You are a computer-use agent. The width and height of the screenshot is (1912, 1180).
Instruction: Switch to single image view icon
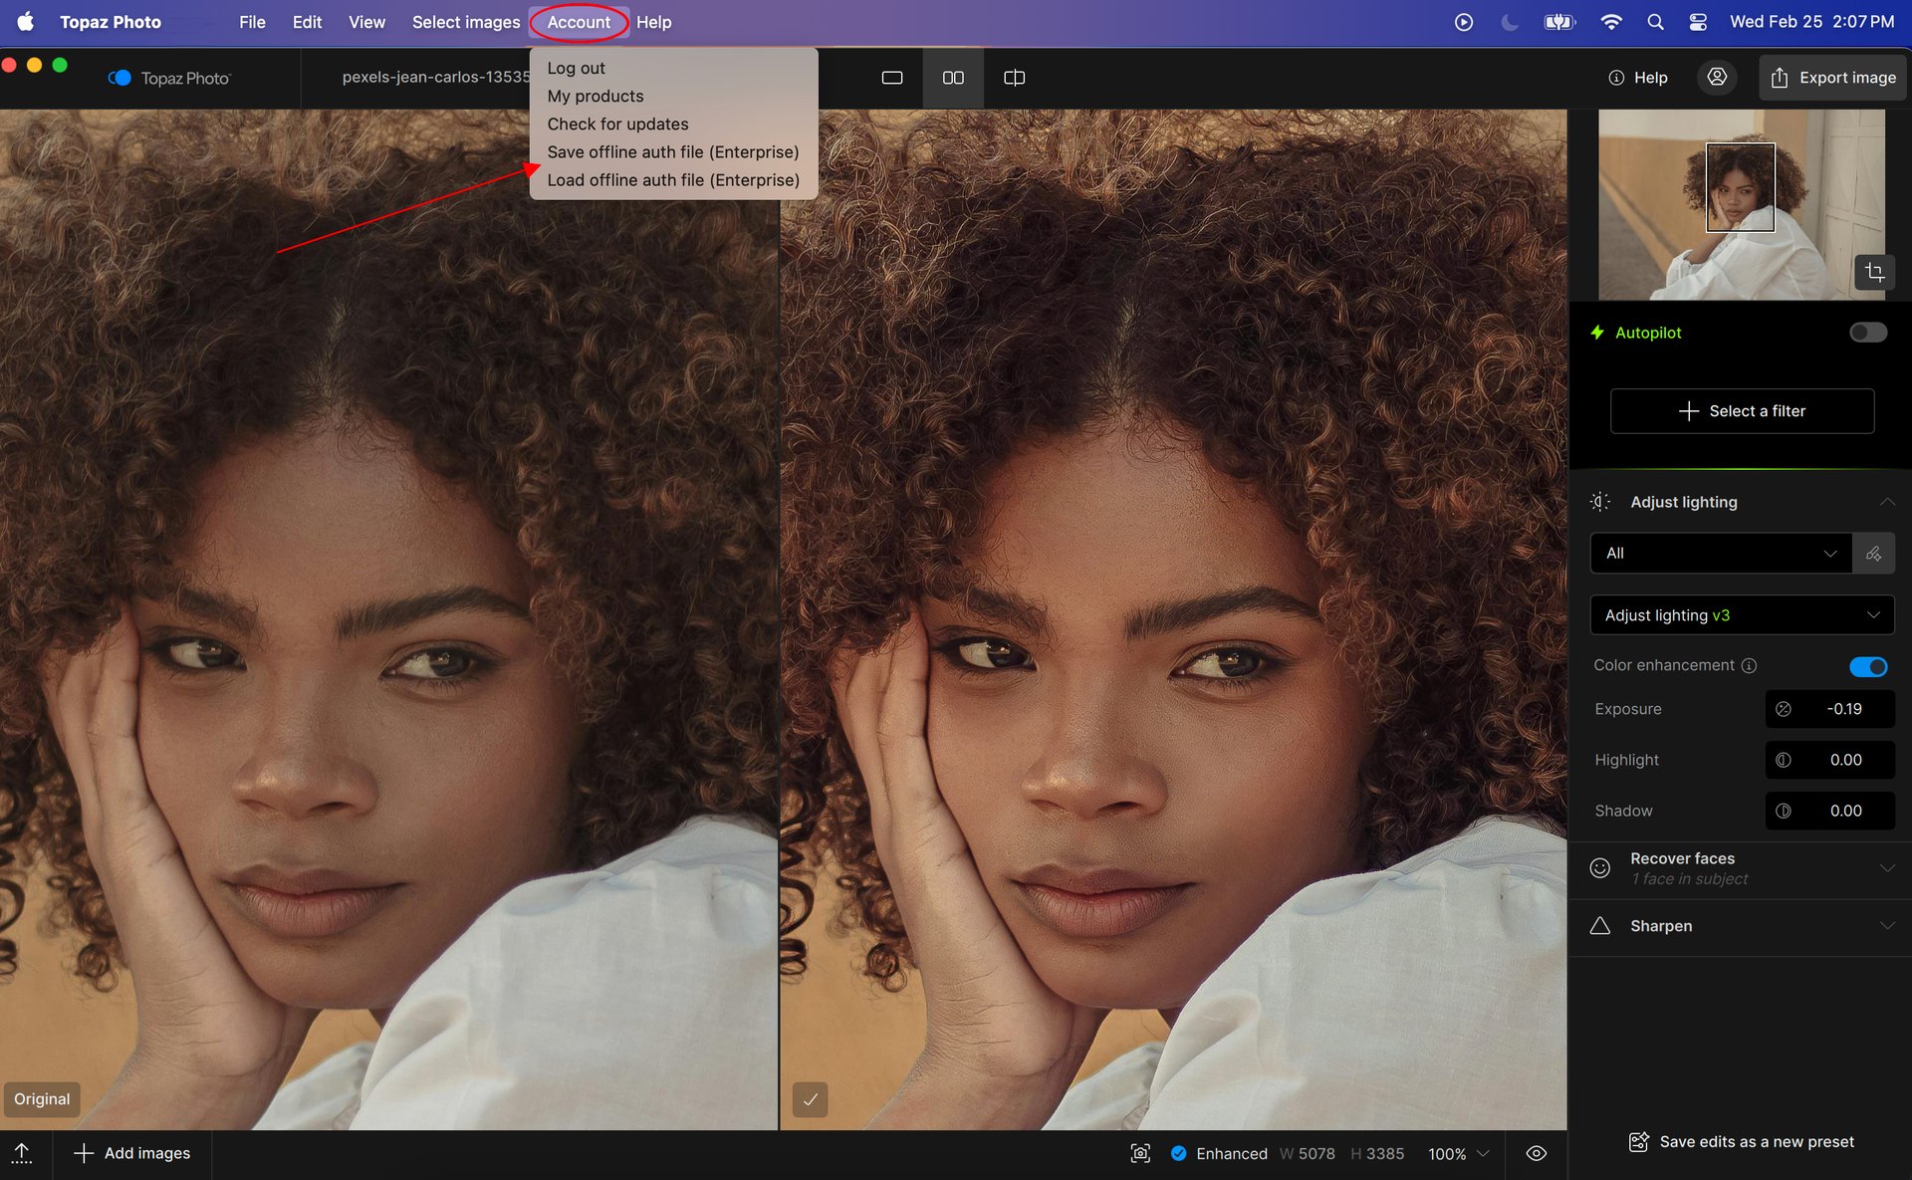coord(892,78)
